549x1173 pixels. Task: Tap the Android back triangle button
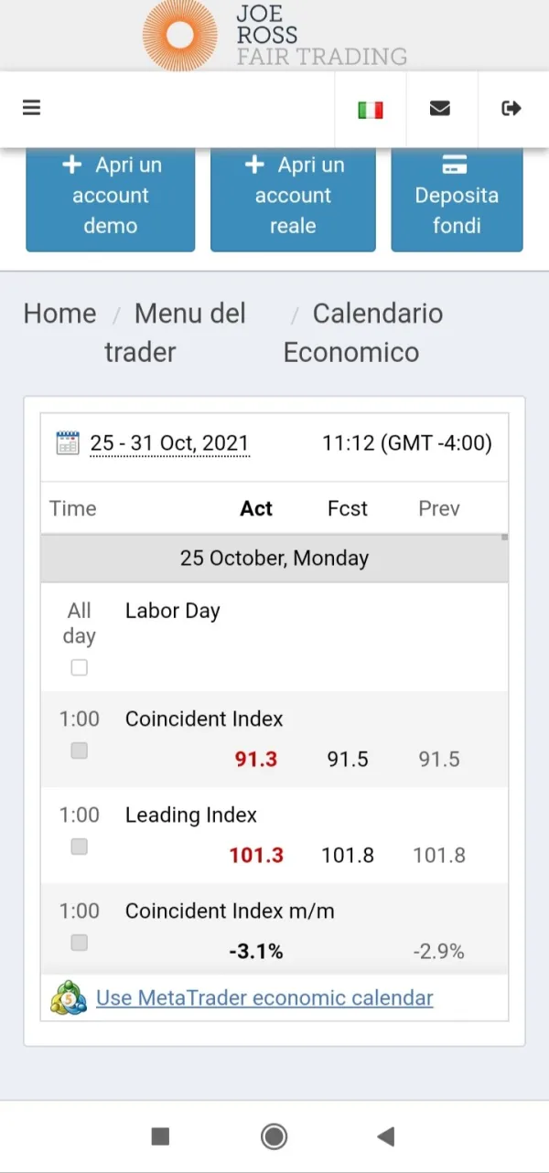tap(386, 1136)
